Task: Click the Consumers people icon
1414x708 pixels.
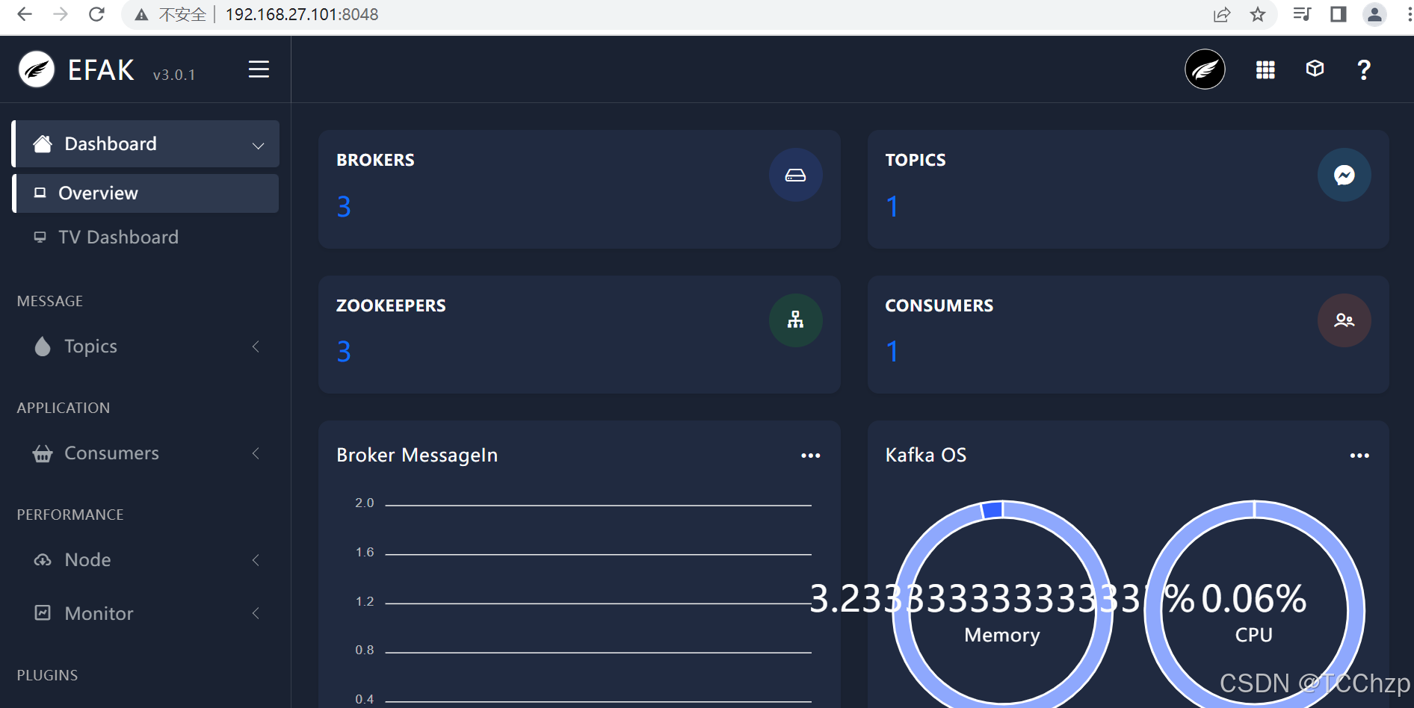Action: 1344,320
